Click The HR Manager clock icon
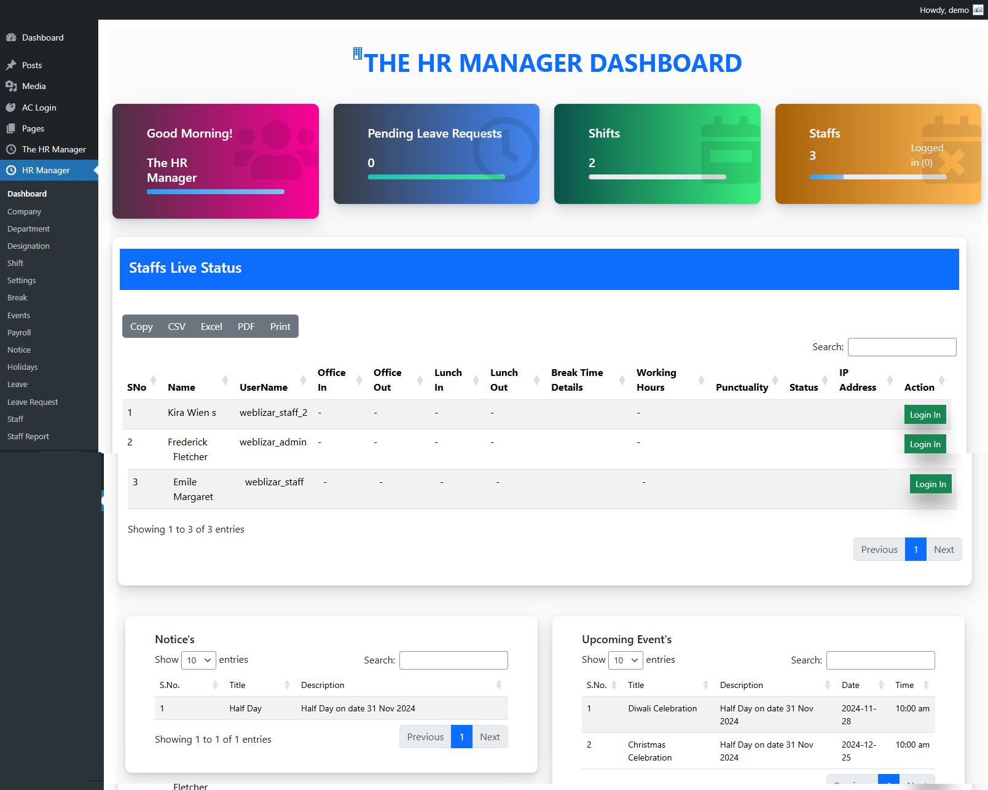 point(11,149)
